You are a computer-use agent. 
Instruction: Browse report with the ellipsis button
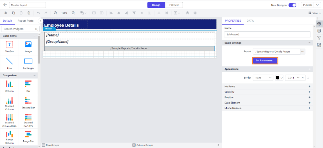point(303,51)
